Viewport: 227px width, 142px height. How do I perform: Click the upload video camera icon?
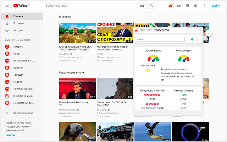click(x=179, y=6)
